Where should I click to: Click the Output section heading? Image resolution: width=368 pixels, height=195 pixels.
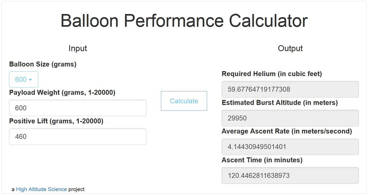[290, 48]
